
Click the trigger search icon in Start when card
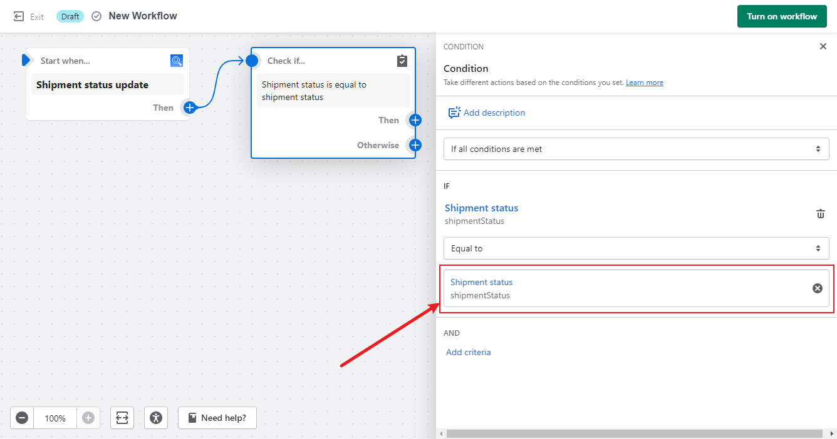click(x=177, y=61)
